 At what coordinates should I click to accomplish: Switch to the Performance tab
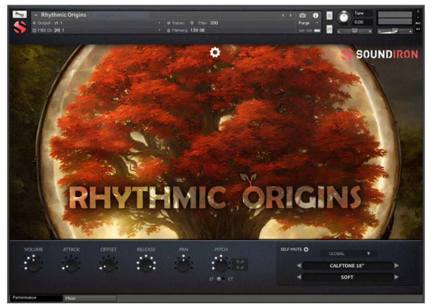pos(36,298)
